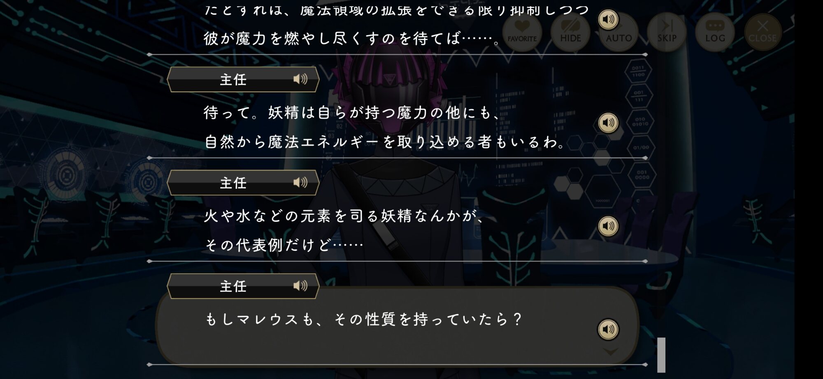This screenshot has height=379, width=823.
Task: Toggle AUTO play mode
Action: [618, 32]
